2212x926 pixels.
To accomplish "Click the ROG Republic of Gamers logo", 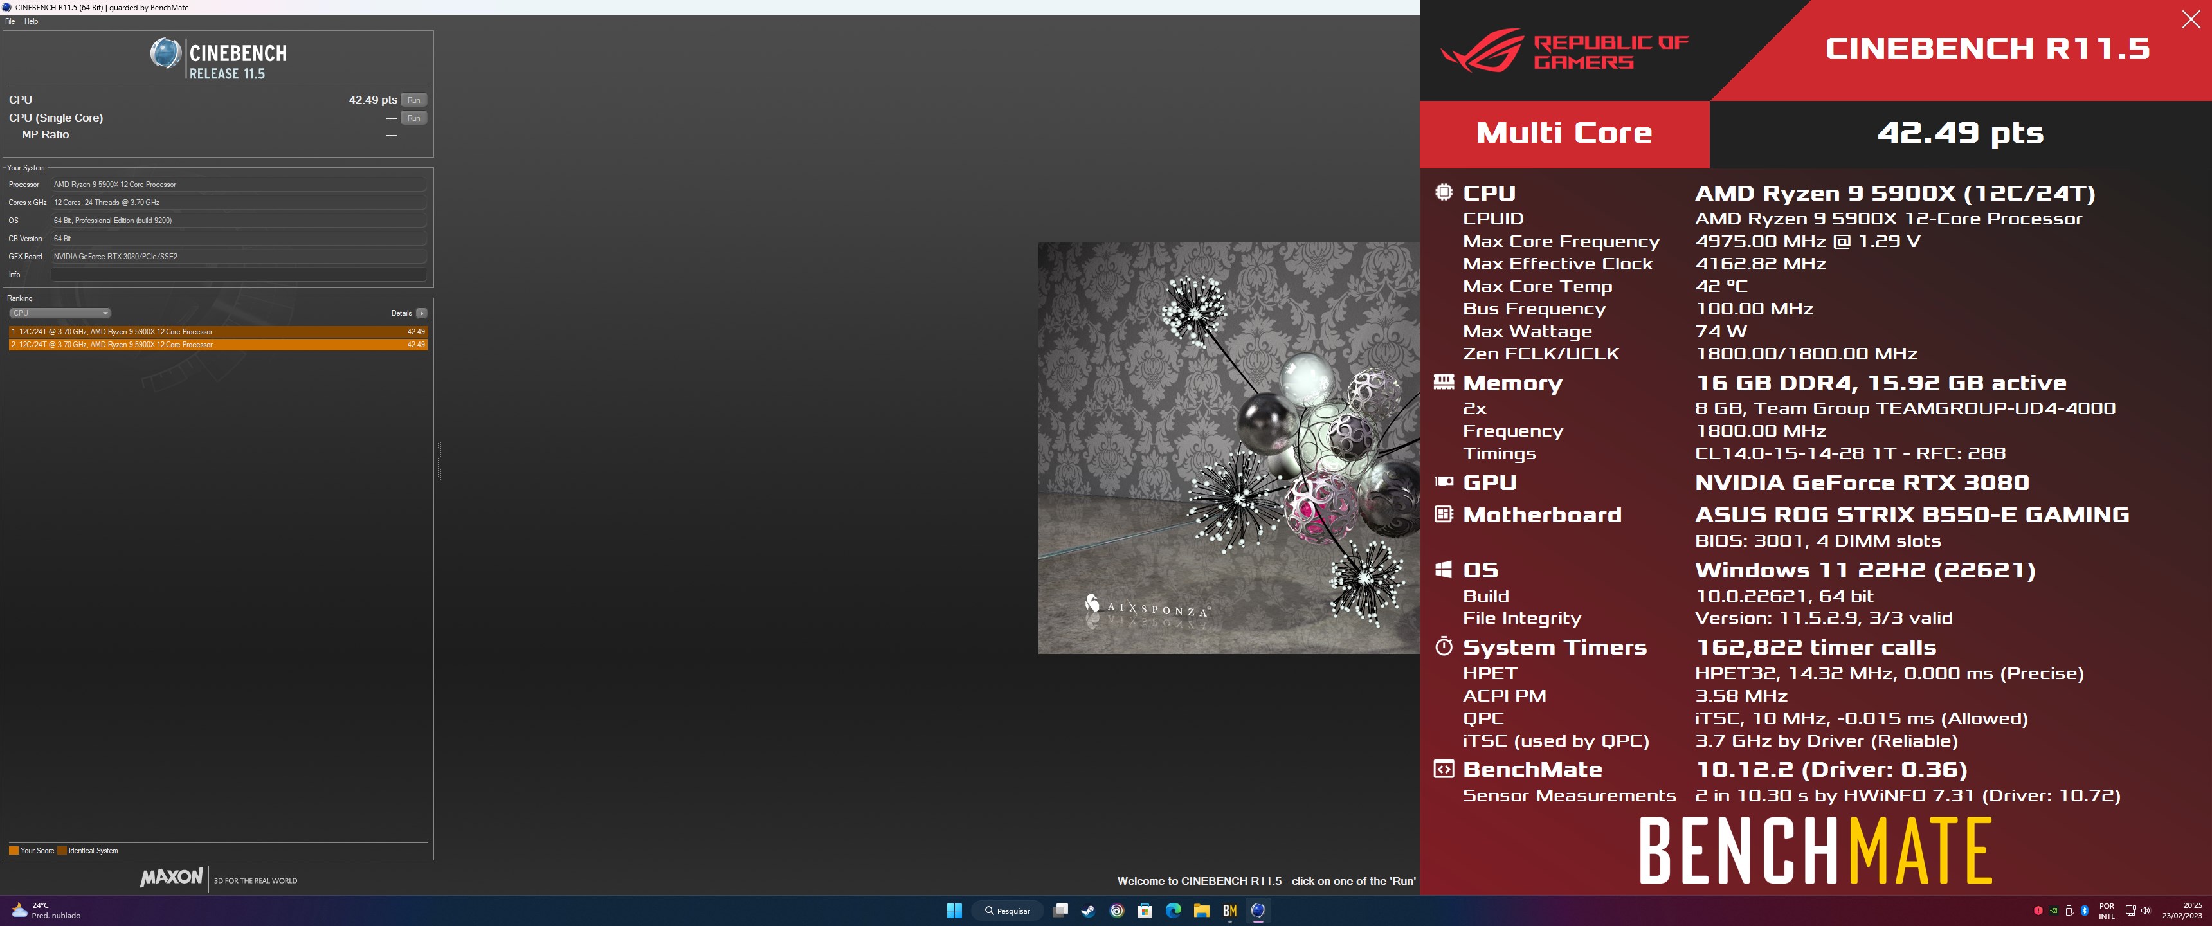I will pyautogui.click(x=1564, y=51).
